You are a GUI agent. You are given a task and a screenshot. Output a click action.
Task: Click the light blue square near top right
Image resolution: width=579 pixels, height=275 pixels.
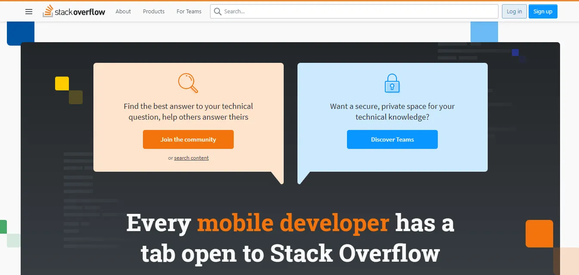point(484,31)
